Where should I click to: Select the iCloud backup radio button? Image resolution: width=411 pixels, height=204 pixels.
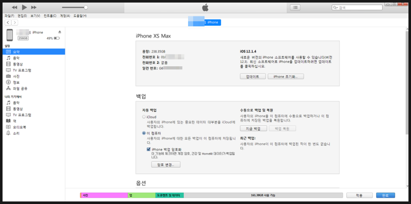coord(144,117)
